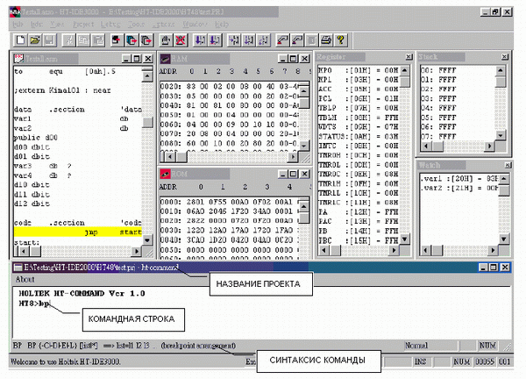Click the assemble icon with single page and red arrow
Screen dimensions: 526x379
coord(117,40)
